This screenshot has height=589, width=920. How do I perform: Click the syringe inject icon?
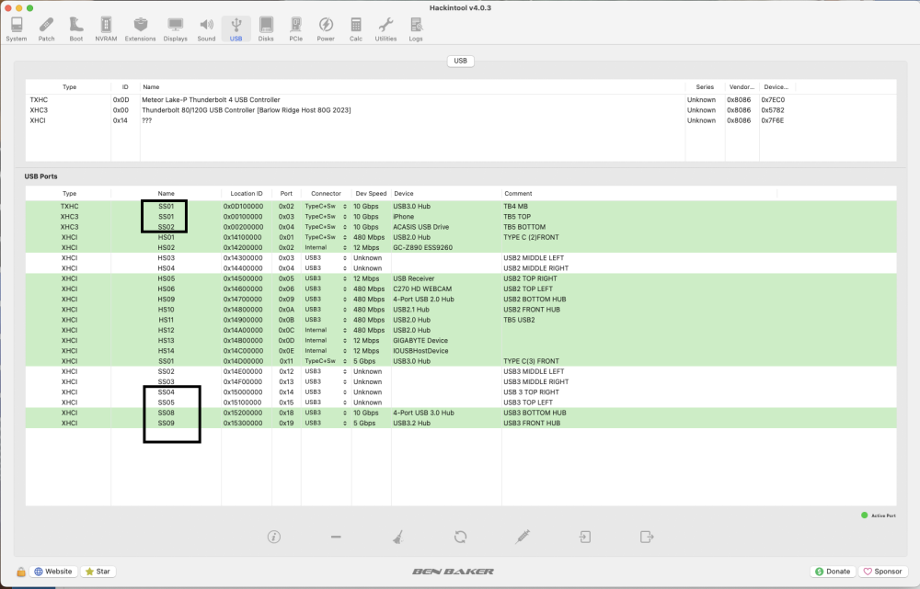point(523,537)
